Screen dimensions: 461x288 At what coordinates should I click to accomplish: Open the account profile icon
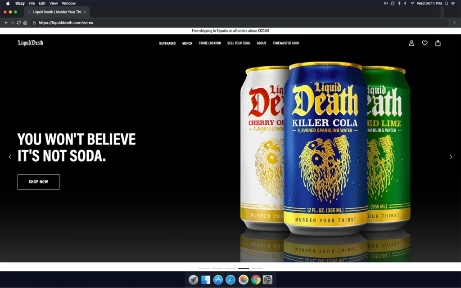tap(411, 43)
